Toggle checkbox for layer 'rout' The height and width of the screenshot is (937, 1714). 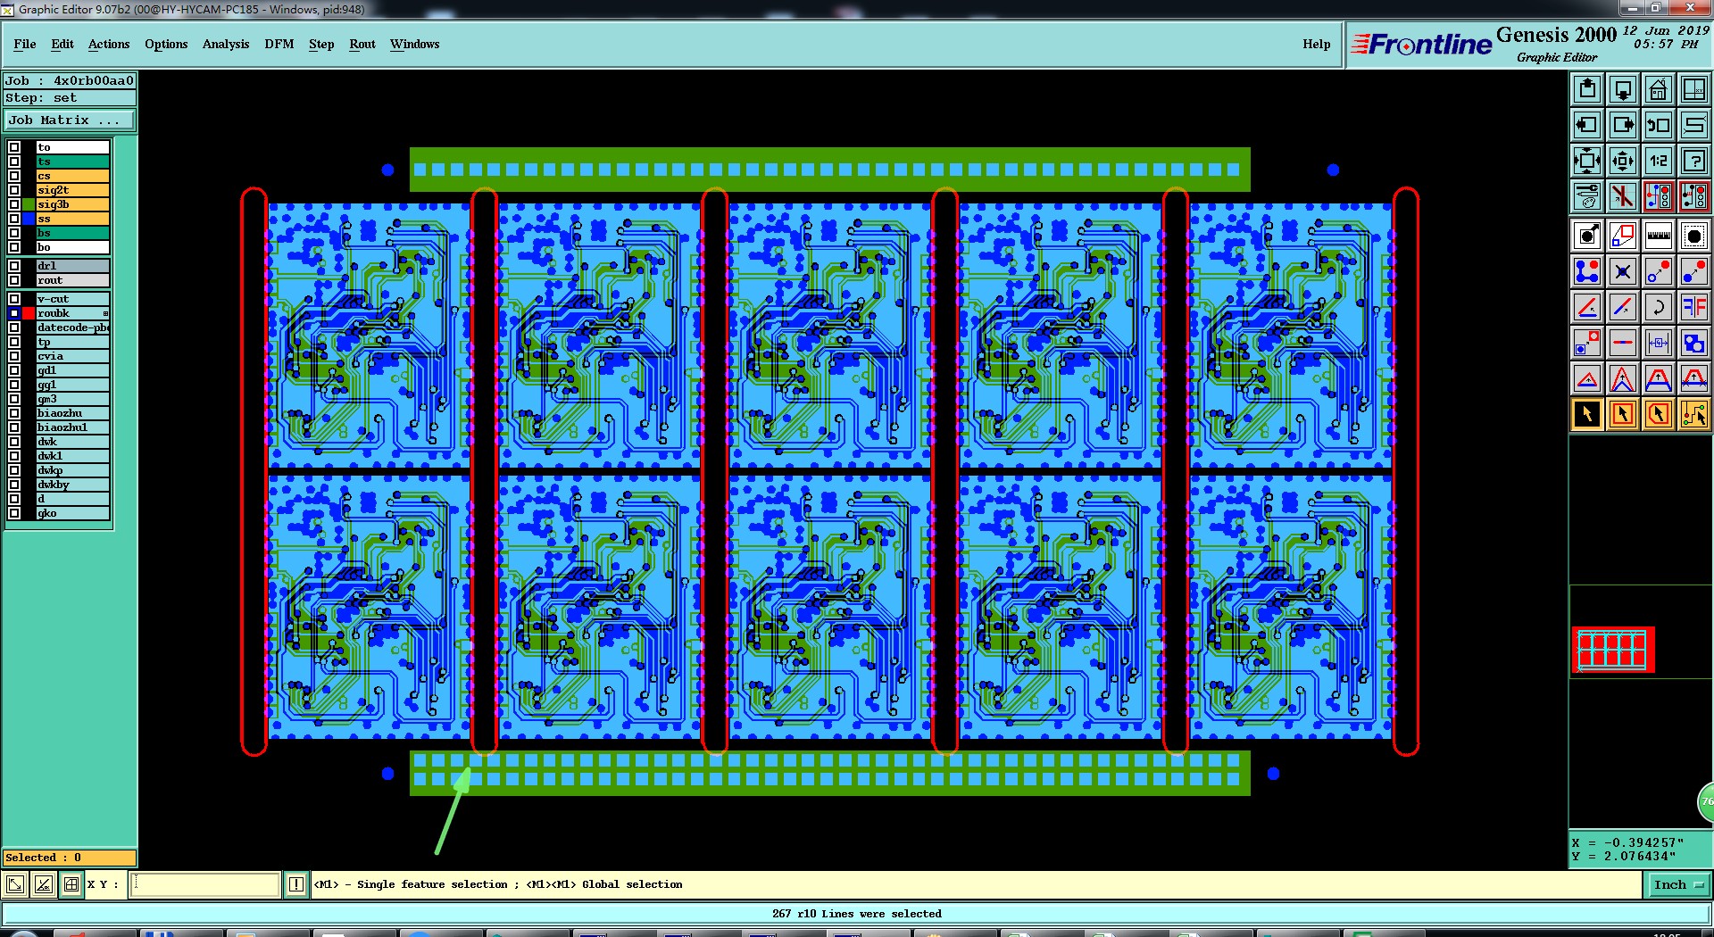pyautogui.click(x=14, y=280)
